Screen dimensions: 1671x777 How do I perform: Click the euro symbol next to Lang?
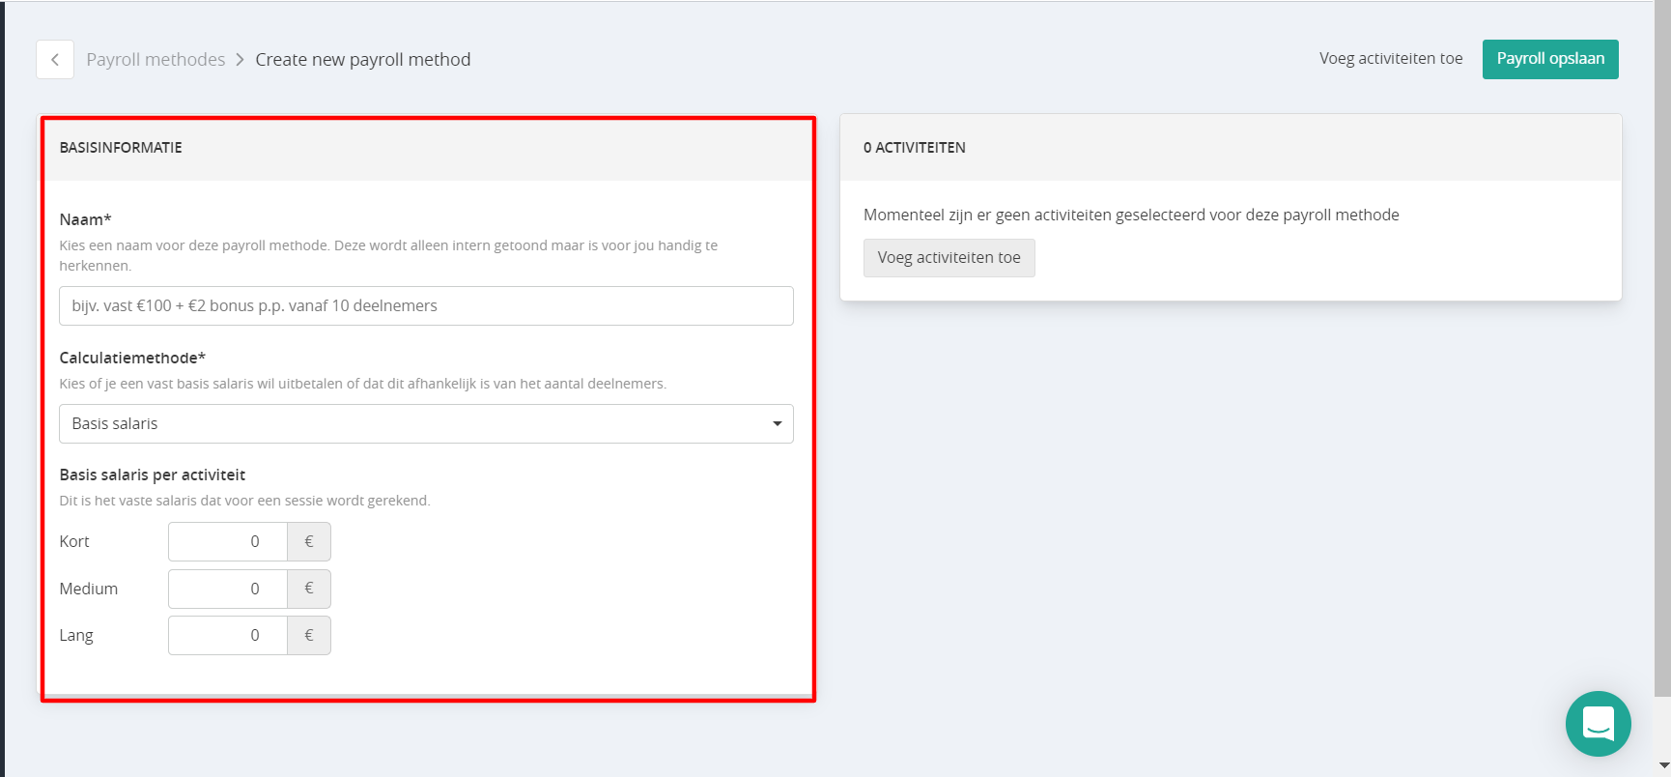[x=309, y=635]
